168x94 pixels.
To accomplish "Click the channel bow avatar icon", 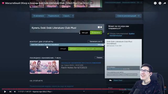I will pos(3,3).
